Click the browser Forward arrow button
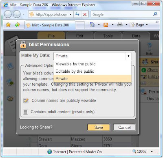Image resolution: width=163 pixels, height=158 pixels. (x=17, y=14)
